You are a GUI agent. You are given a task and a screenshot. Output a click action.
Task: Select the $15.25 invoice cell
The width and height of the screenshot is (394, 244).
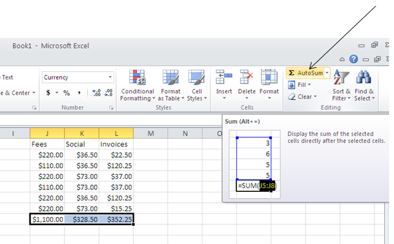point(116,208)
